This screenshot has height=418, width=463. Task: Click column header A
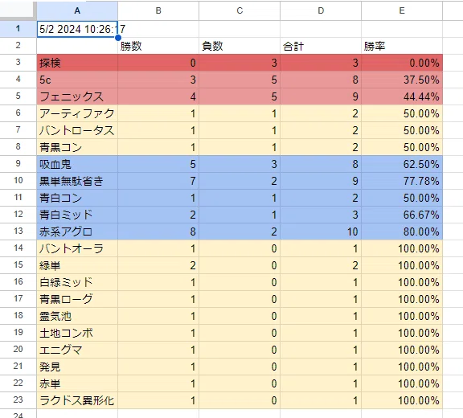pos(77,10)
